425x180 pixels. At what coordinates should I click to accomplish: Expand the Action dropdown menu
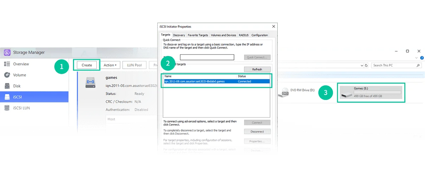pos(110,65)
